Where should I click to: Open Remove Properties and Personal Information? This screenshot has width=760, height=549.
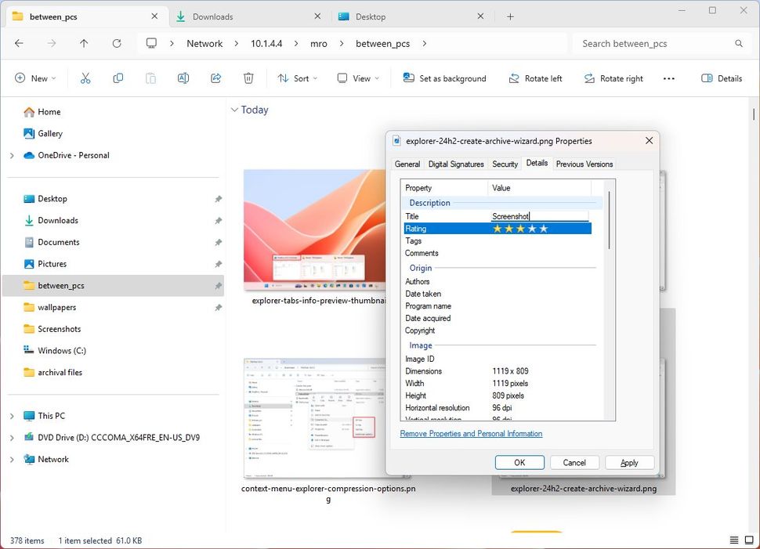point(471,433)
